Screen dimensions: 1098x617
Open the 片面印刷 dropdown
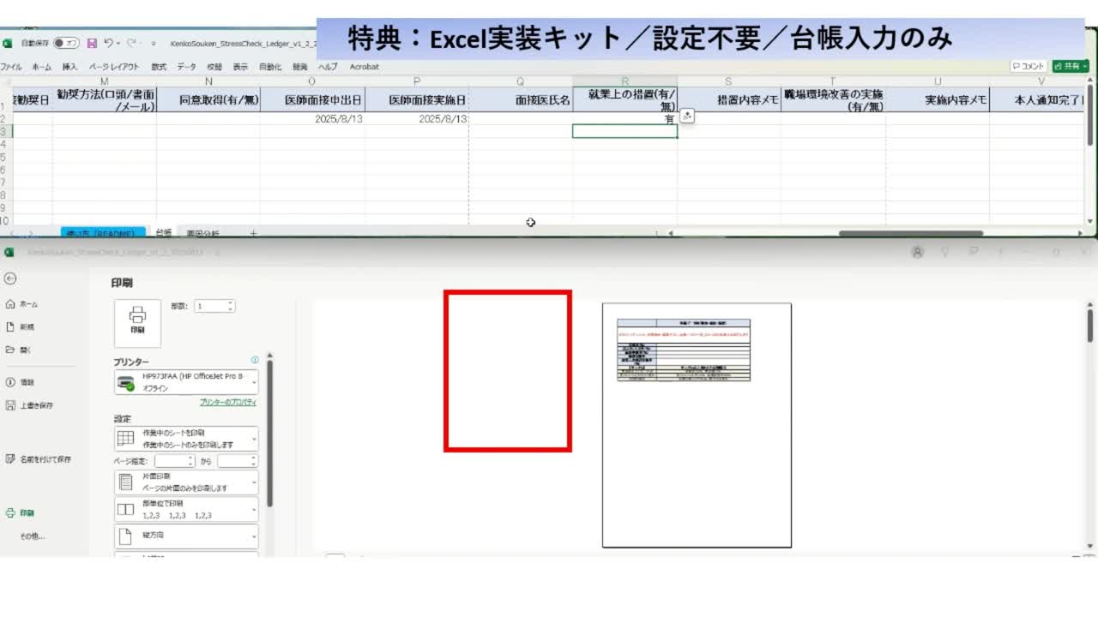(x=186, y=482)
